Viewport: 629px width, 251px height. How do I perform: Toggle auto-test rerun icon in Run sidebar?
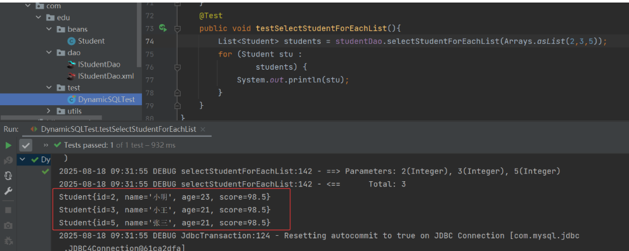point(8,176)
